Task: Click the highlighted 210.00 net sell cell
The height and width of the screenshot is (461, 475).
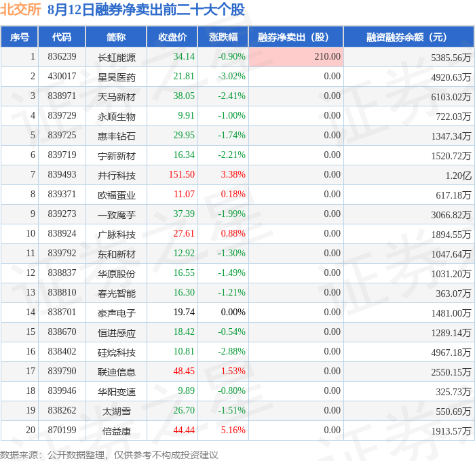Action: (296, 56)
